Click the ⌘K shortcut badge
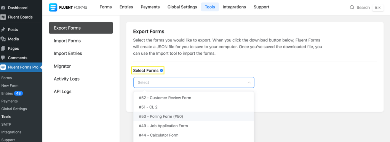Viewport: 390px width, 142px height. [377, 8]
